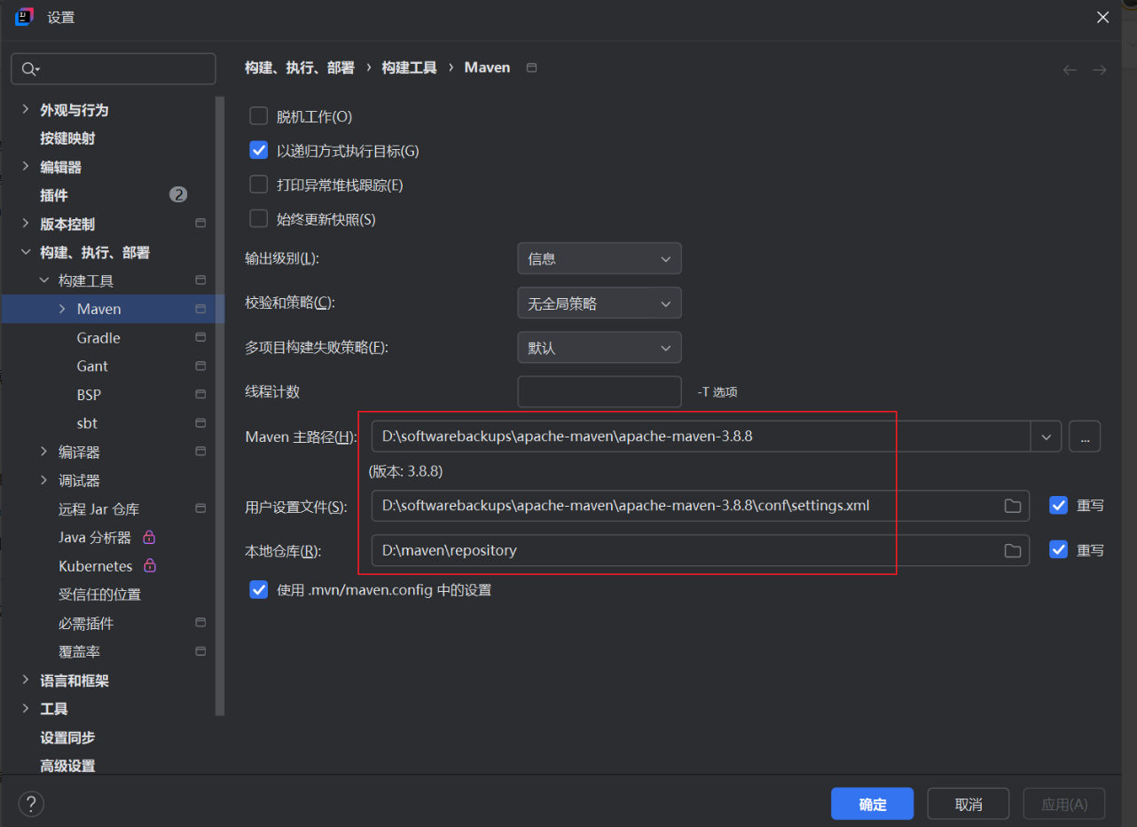
Task: Click folder icon in user settings file field
Action: pos(1012,506)
